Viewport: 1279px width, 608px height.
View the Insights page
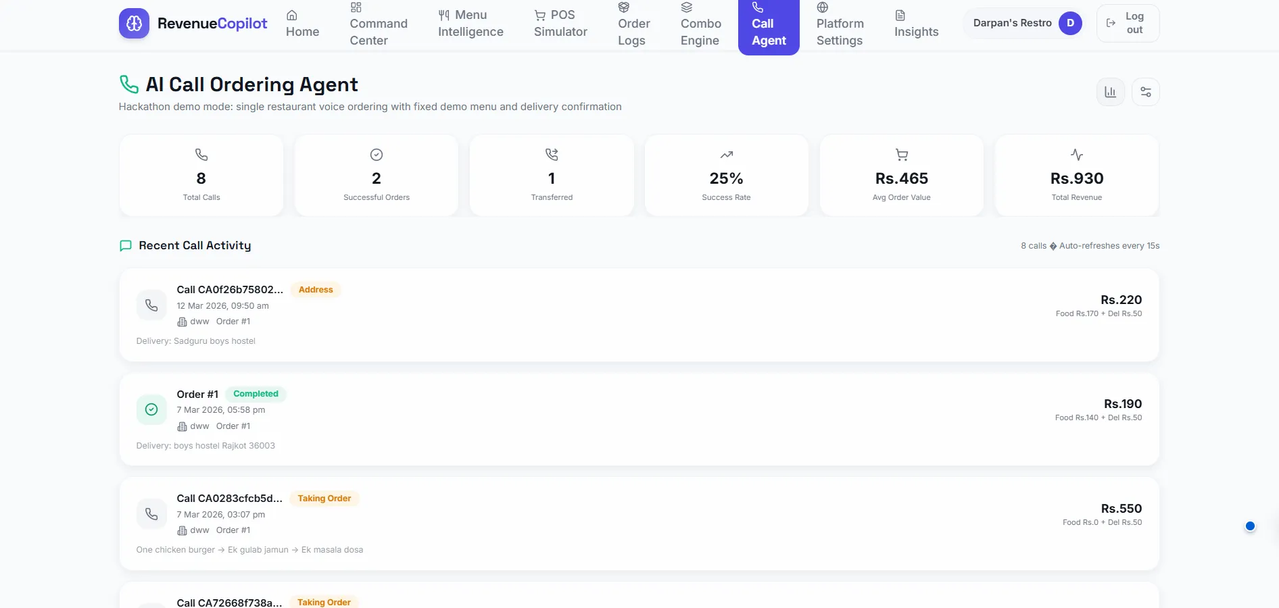pos(916,24)
